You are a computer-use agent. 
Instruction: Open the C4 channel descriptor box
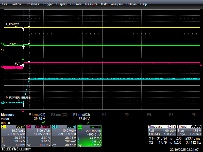tap(89, 136)
